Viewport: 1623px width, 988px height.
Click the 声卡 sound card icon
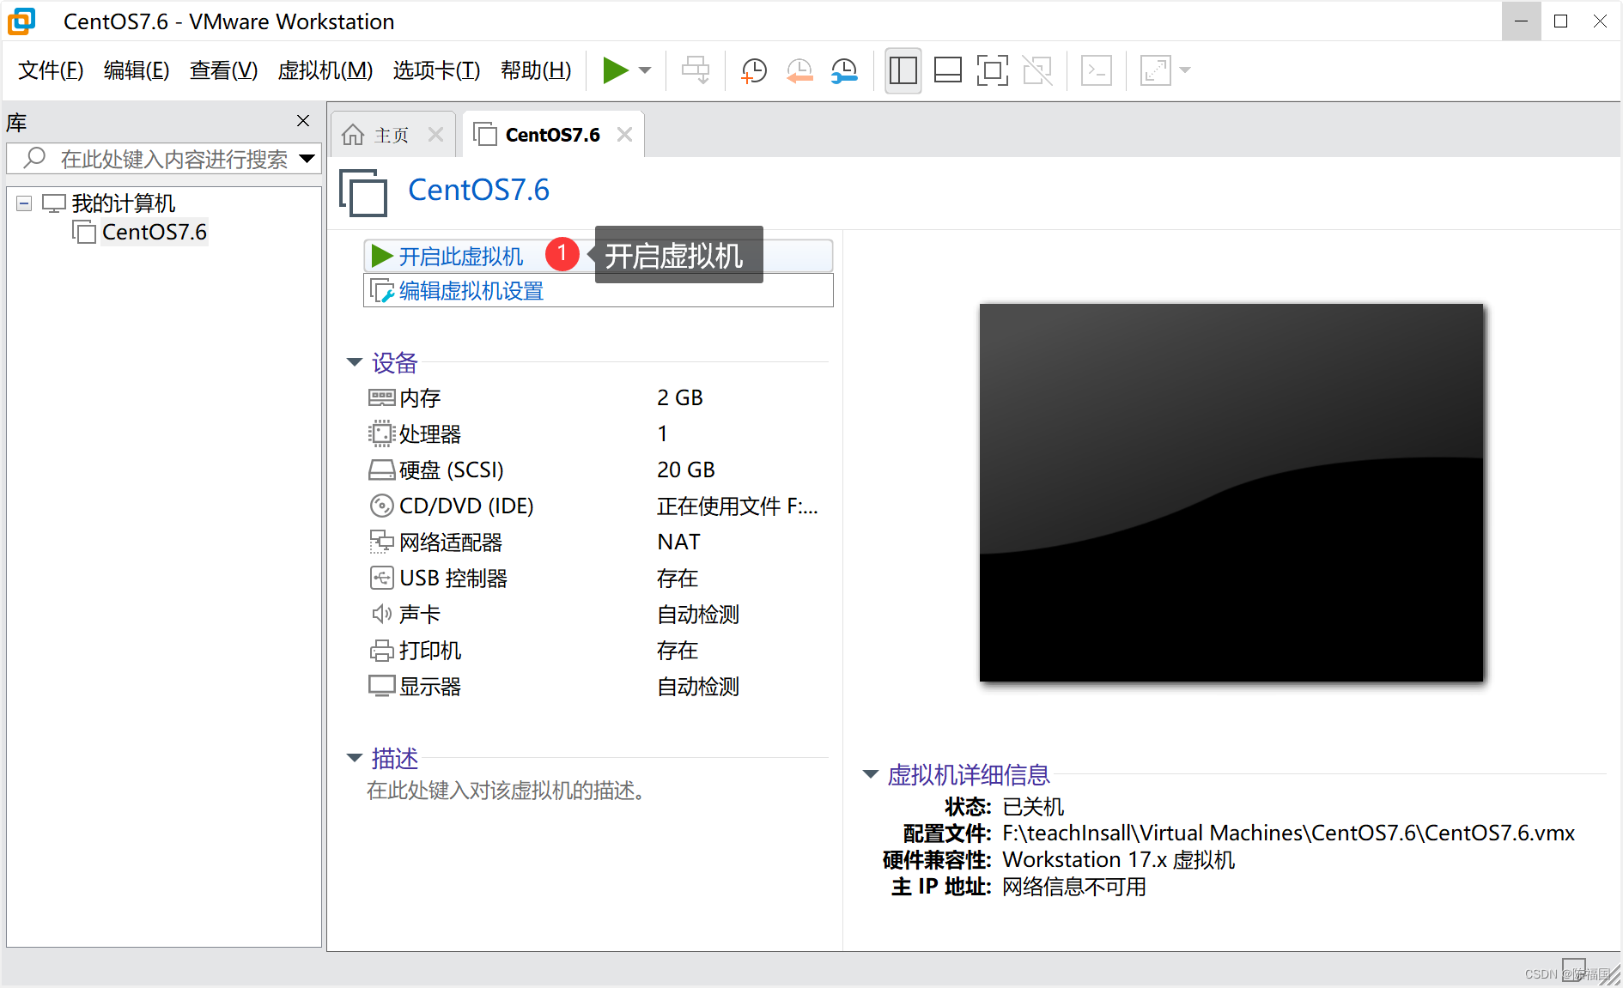(x=381, y=614)
